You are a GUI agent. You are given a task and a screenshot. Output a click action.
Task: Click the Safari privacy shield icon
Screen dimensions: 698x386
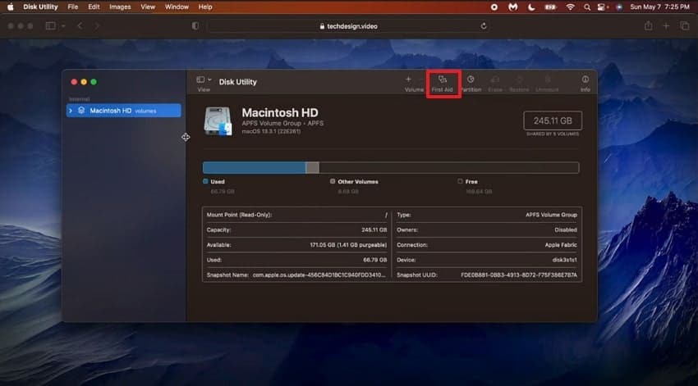(195, 25)
